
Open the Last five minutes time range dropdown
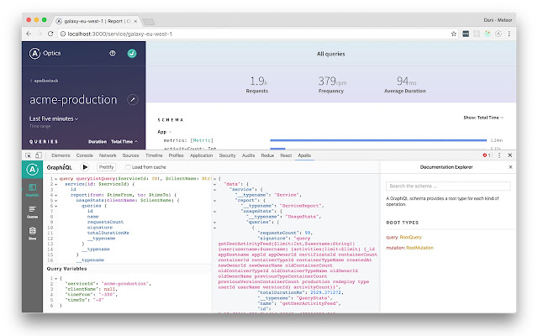(54, 118)
